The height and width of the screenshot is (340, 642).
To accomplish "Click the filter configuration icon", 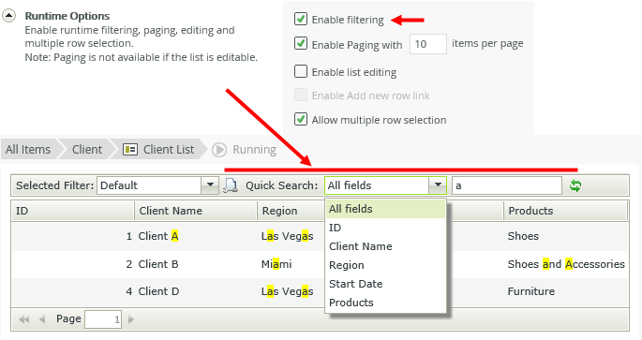I will [231, 185].
